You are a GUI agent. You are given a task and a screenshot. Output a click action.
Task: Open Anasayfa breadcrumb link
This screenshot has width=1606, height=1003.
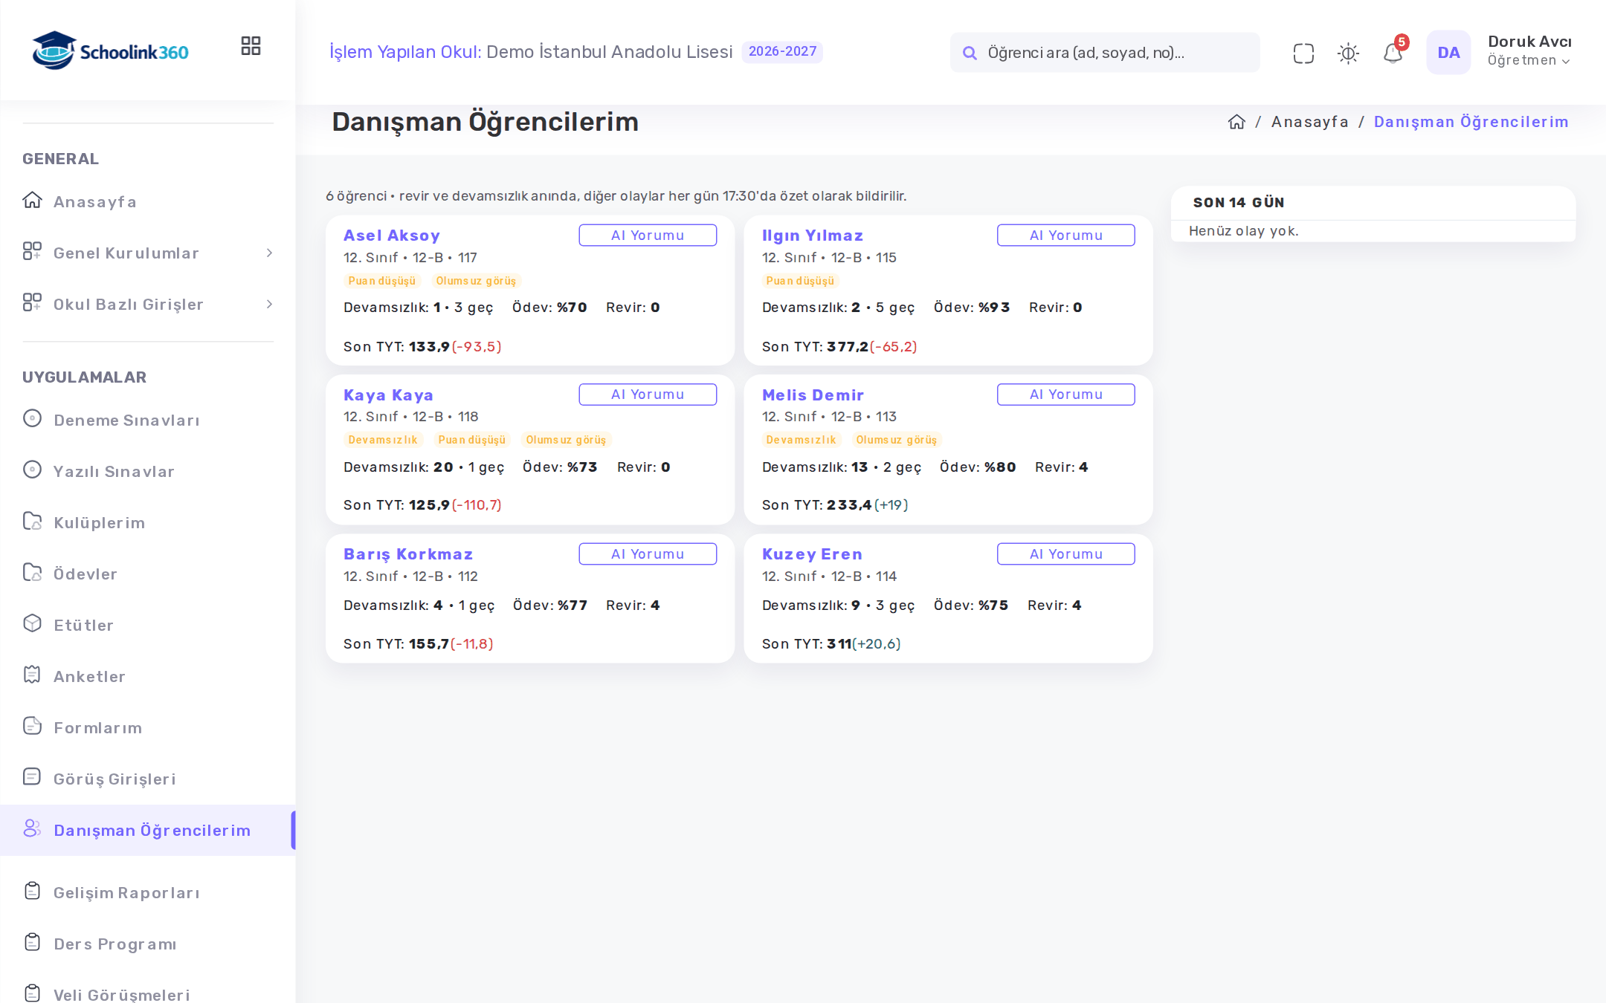click(1309, 122)
